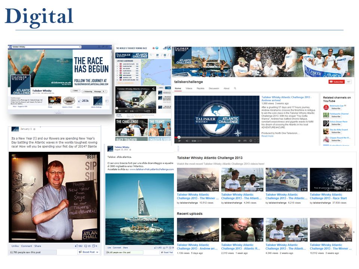Play the embedded video on race website

136,100
